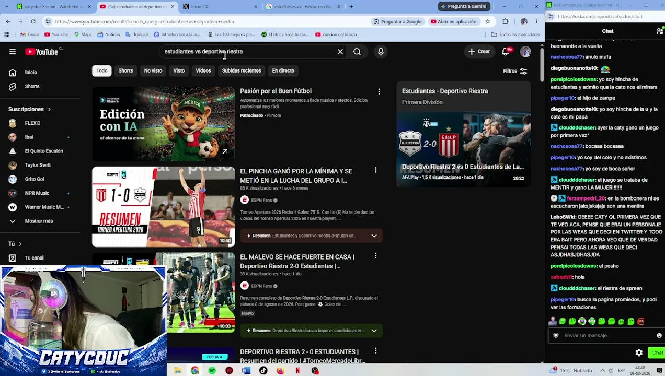
Task: Start voice search with the microphone icon
Action: click(x=381, y=52)
